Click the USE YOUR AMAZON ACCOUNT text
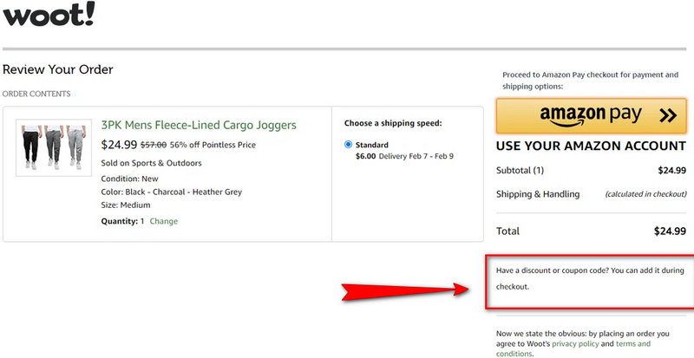694x358 pixels. pyautogui.click(x=591, y=146)
